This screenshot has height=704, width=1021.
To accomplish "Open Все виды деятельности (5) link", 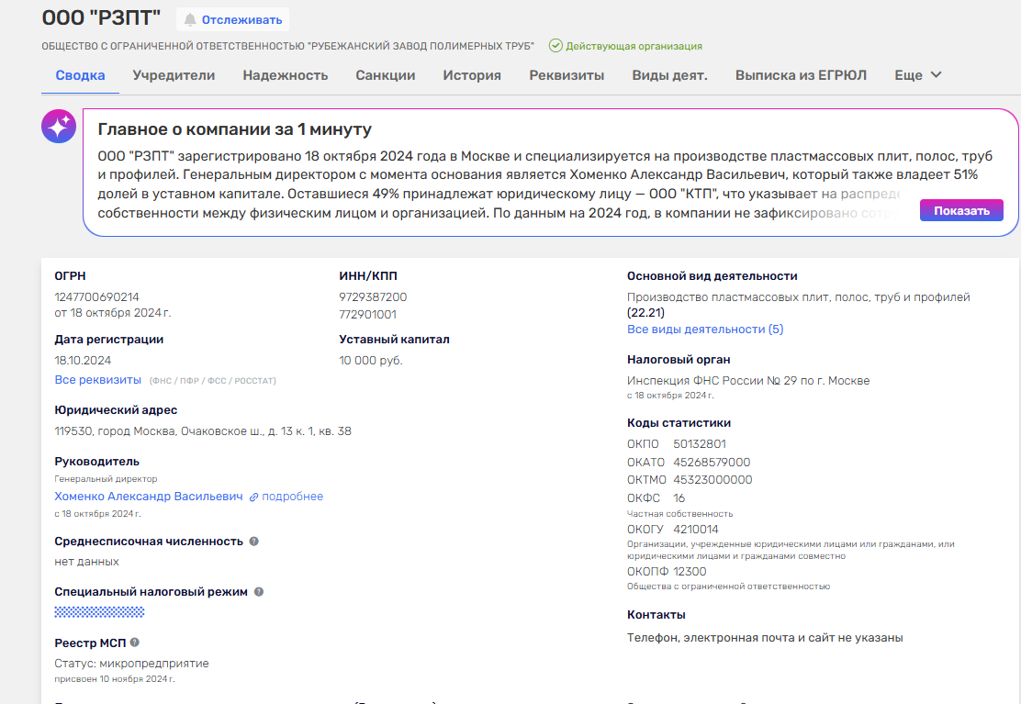I will coord(705,329).
